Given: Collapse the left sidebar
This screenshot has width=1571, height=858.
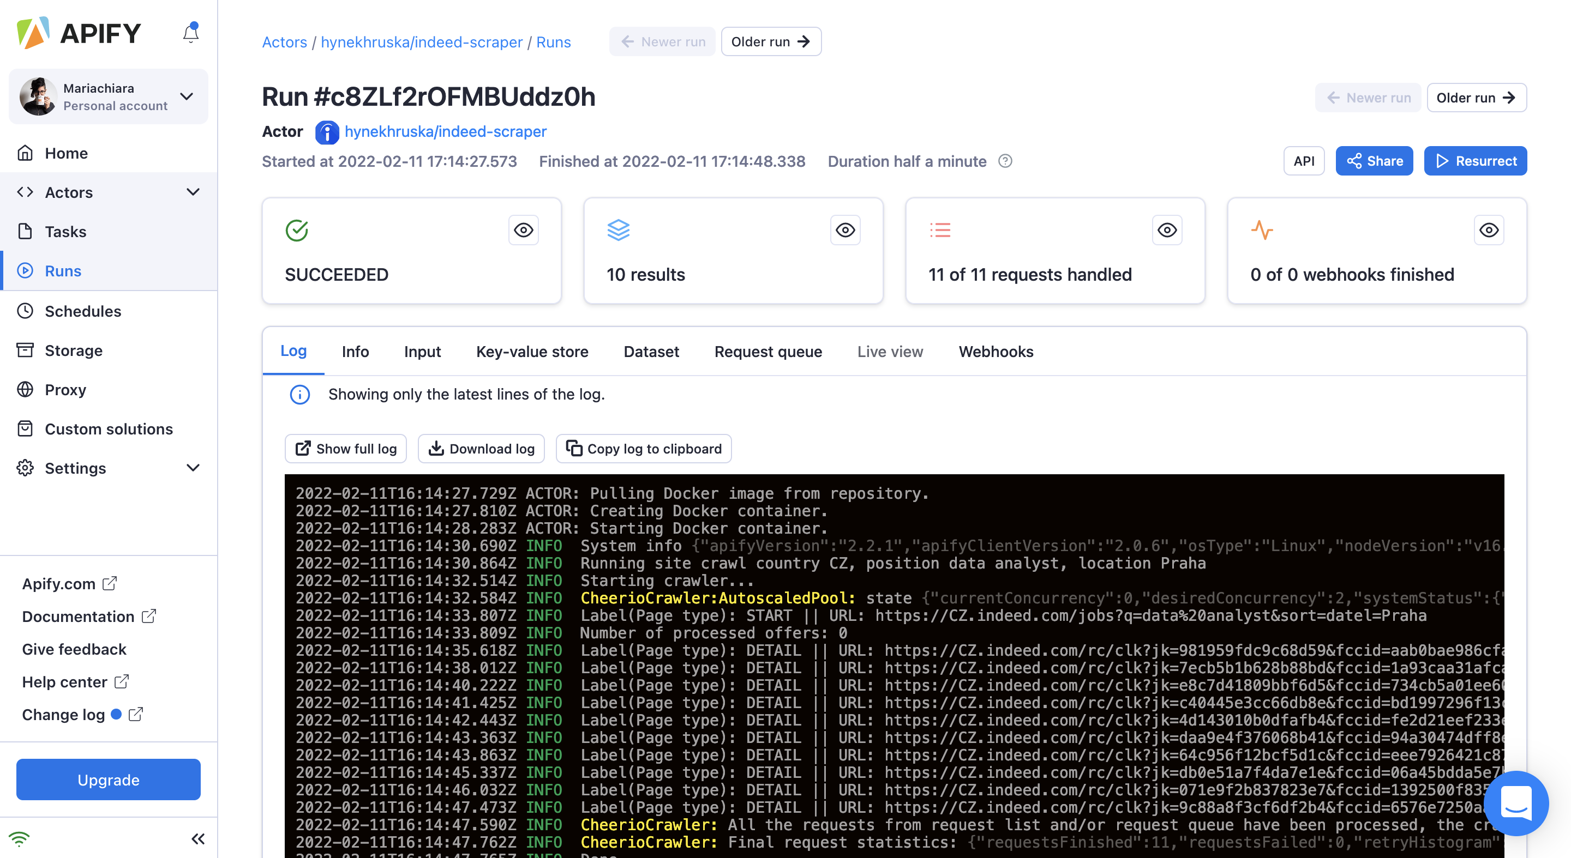Looking at the screenshot, I should 197,838.
